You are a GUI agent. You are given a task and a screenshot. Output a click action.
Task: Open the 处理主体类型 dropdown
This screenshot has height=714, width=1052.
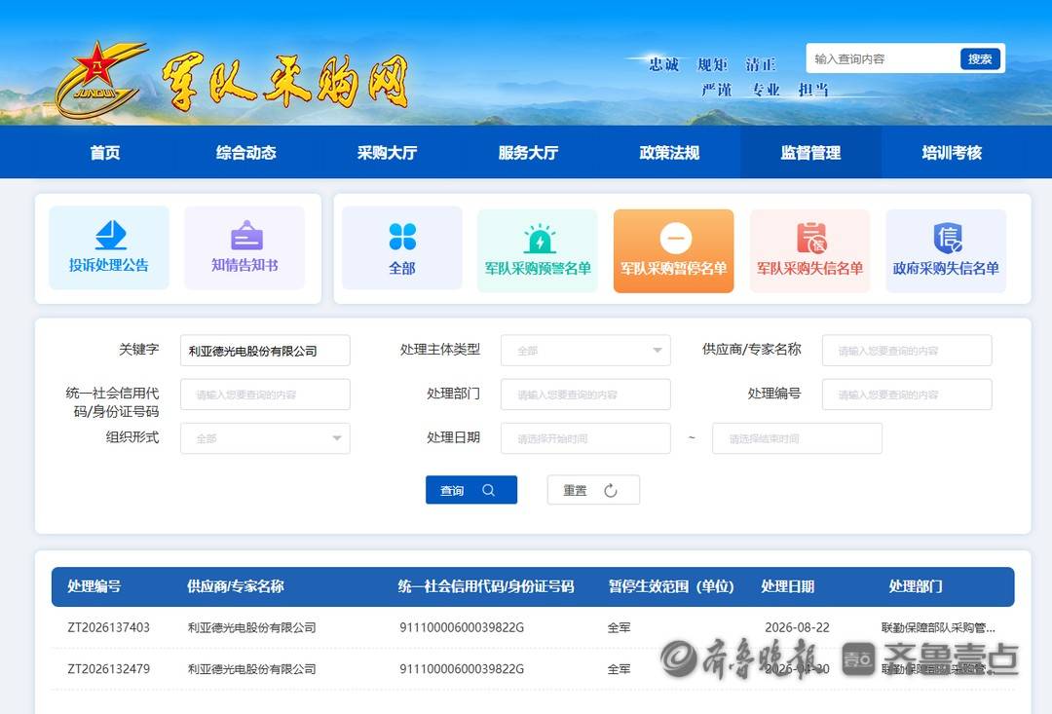pyautogui.click(x=585, y=351)
